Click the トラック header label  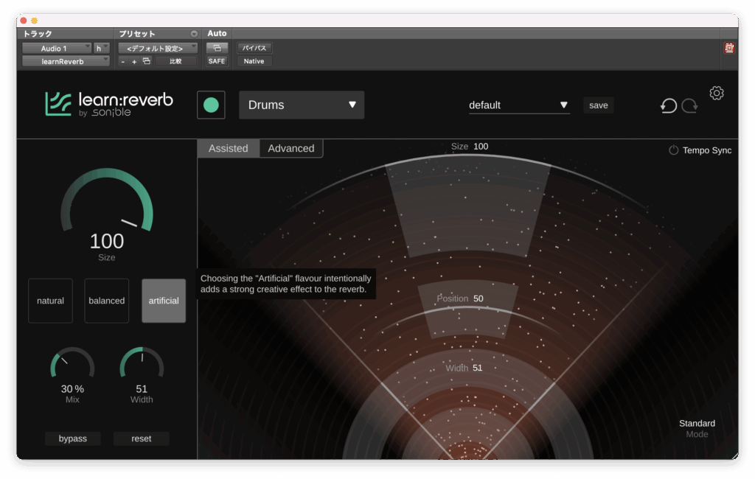tap(38, 34)
